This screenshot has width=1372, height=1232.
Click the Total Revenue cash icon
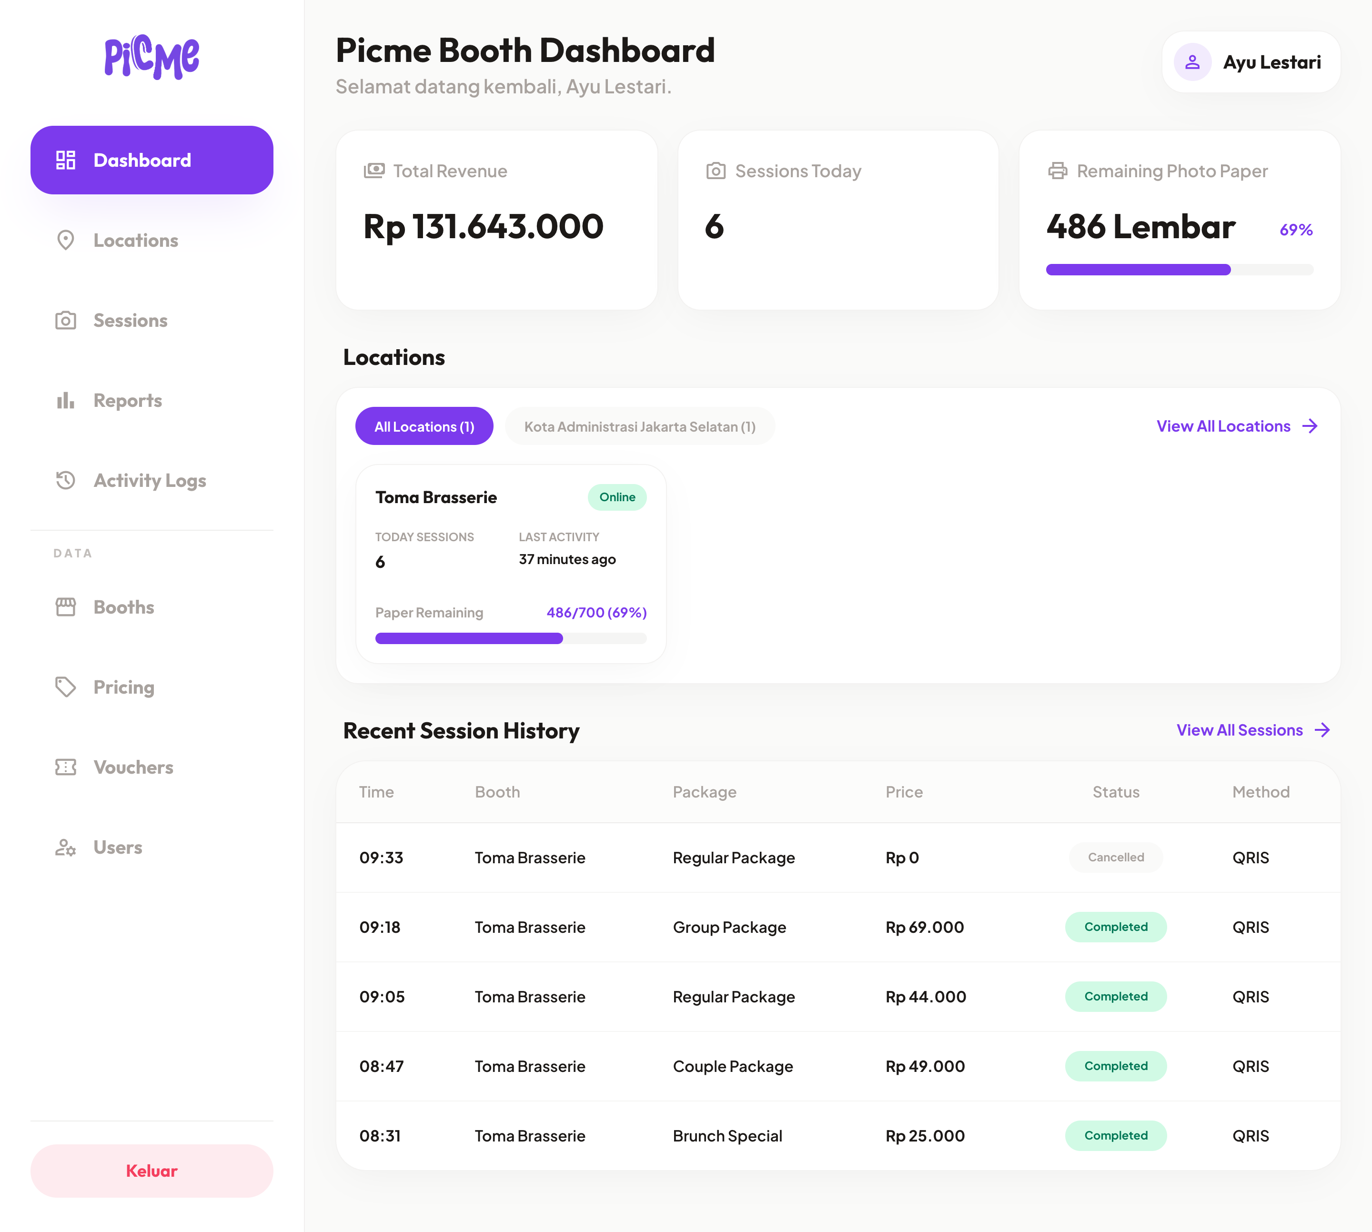tap(374, 171)
